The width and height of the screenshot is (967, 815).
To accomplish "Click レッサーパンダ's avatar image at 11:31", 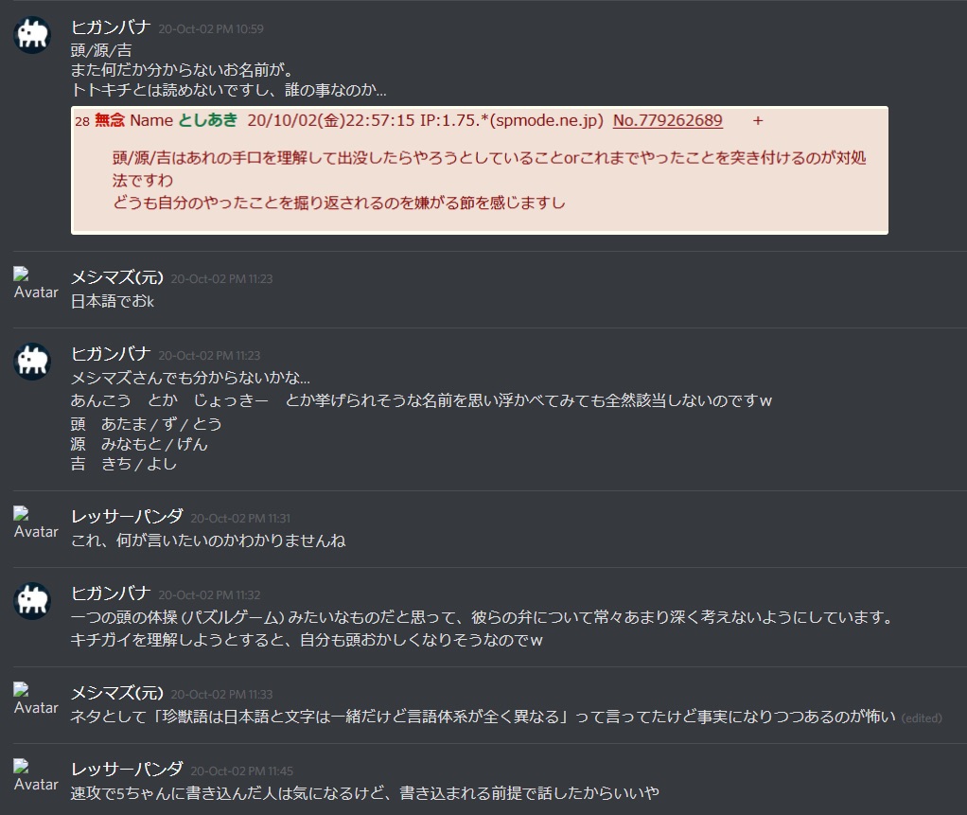I will [36, 523].
